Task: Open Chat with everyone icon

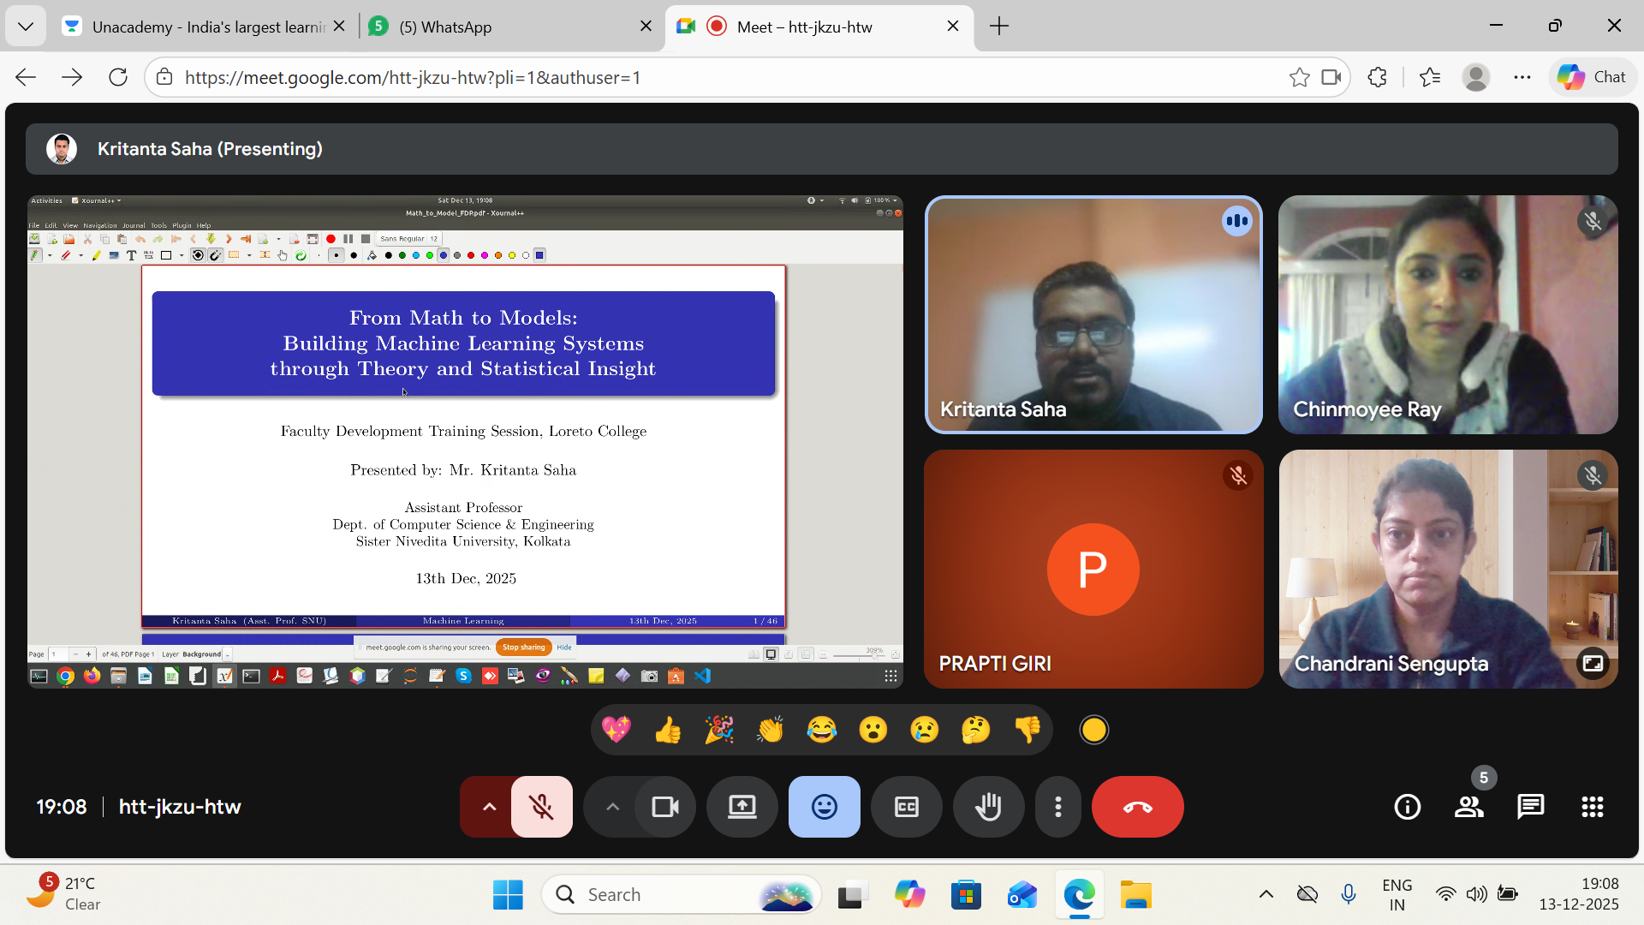Action: pyautogui.click(x=1530, y=807)
